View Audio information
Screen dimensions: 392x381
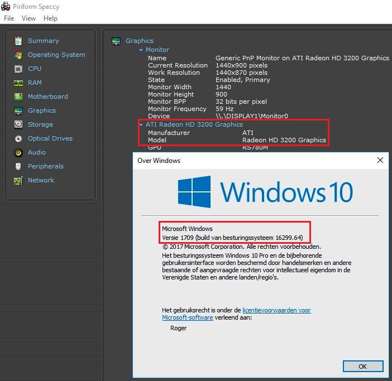37,152
